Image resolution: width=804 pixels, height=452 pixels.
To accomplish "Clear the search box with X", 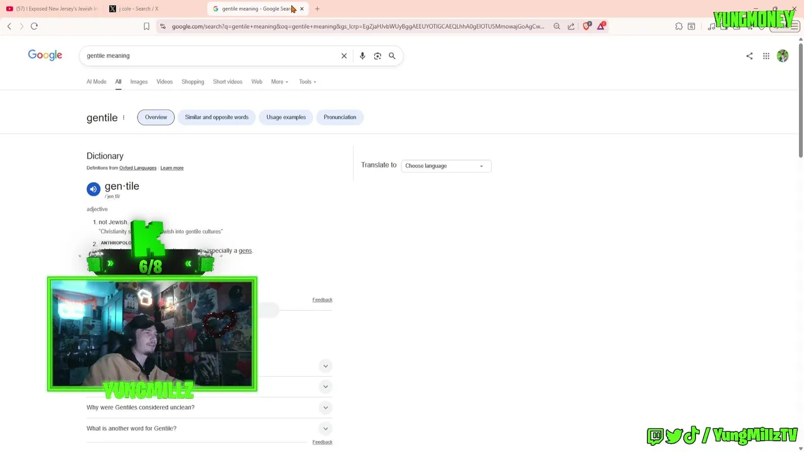I will click(x=344, y=56).
